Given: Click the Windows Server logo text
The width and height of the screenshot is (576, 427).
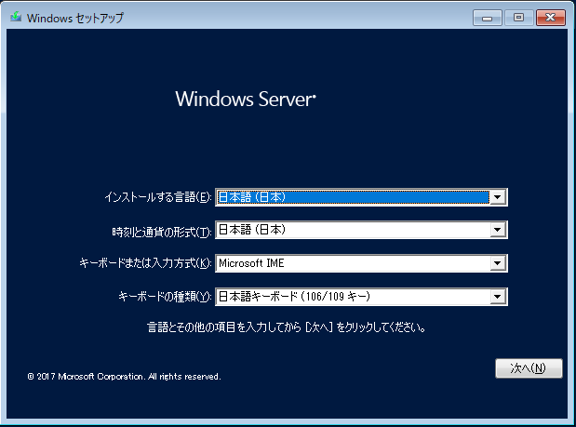Looking at the screenshot, I should [x=246, y=99].
